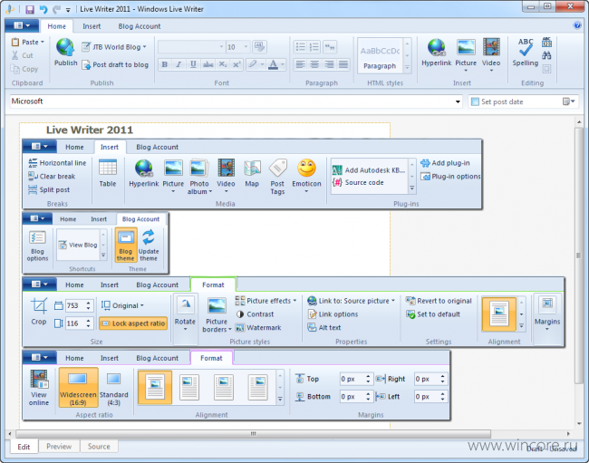Click Horizontal line in the pictured ribbon

point(57,163)
